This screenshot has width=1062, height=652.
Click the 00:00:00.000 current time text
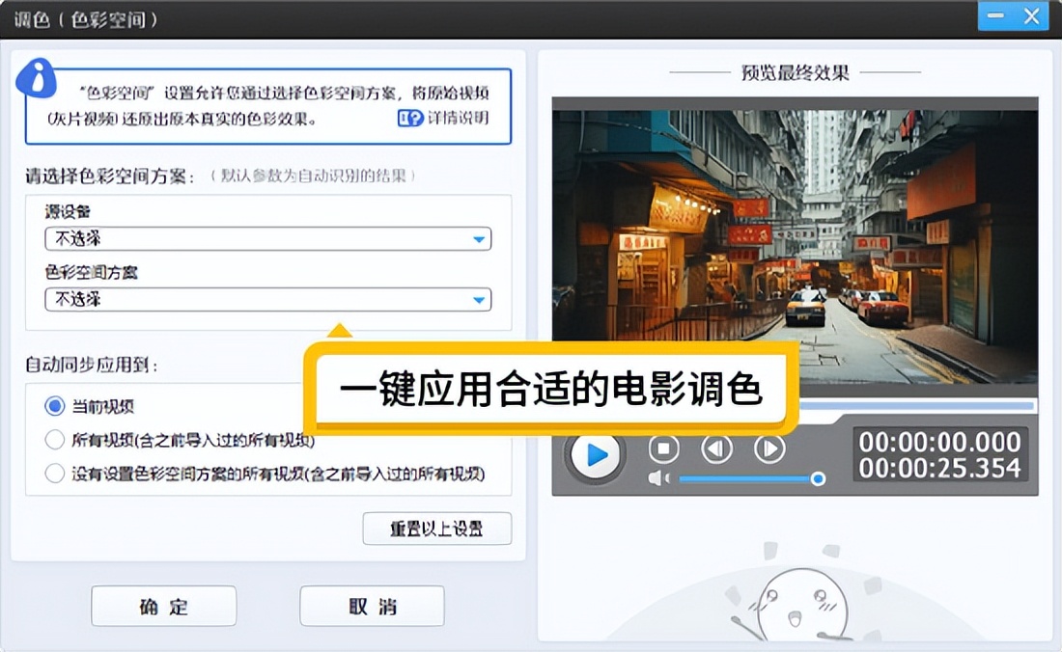point(940,443)
